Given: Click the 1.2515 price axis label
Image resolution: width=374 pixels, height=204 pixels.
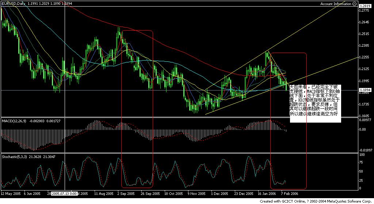Looking at the screenshot, I should 364,34.
